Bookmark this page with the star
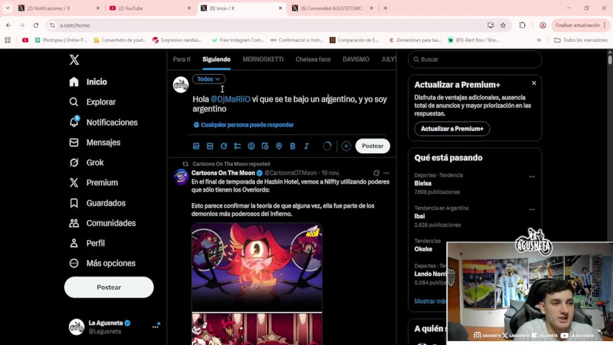 (503, 25)
